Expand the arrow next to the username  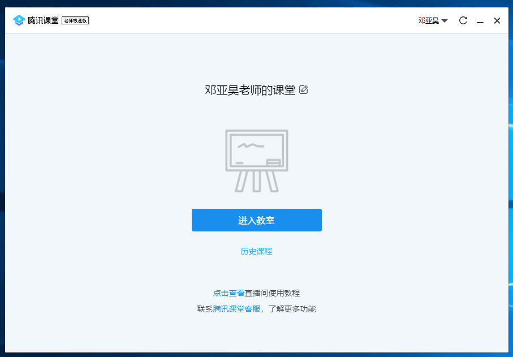[x=445, y=21]
